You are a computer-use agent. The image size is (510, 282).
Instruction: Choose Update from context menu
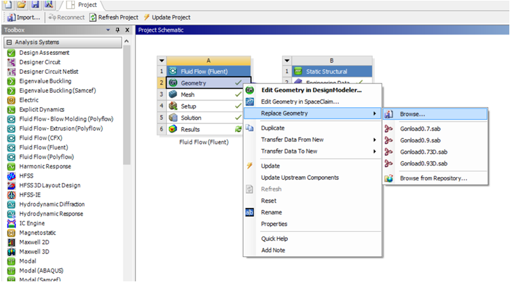[312, 166]
